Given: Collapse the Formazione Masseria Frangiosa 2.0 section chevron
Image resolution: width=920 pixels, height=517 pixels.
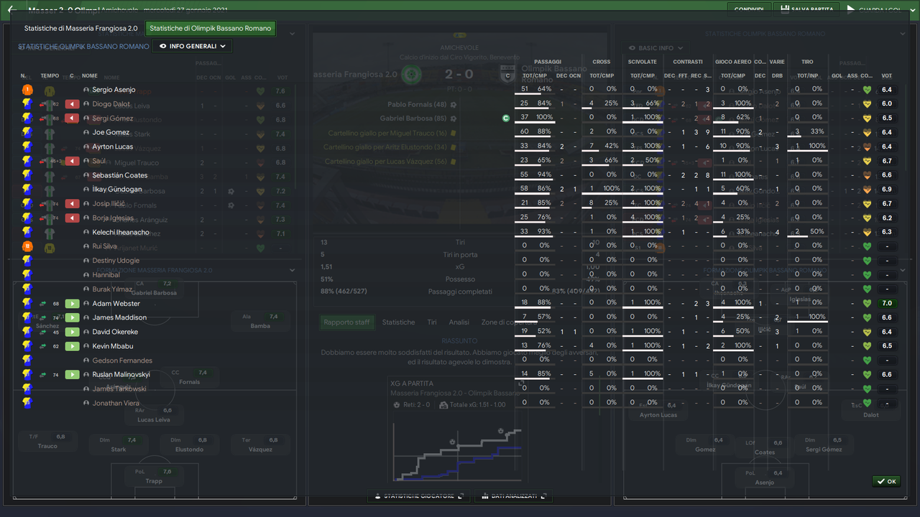Looking at the screenshot, I should click(293, 271).
